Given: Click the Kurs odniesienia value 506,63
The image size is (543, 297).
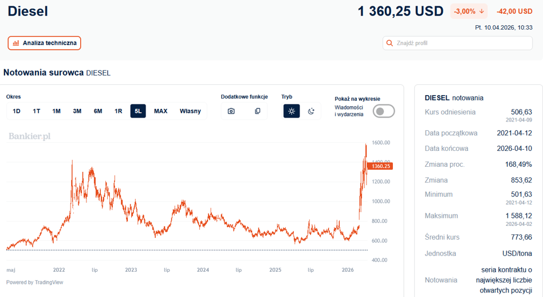Looking at the screenshot, I should pyautogui.click(x=521, y=112).
